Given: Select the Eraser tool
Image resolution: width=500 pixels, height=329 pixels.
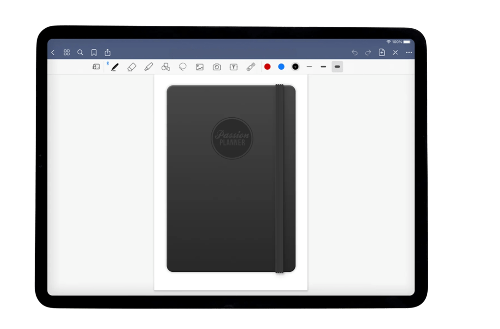Looking at the screenshot, I should (x=132, y=67).
